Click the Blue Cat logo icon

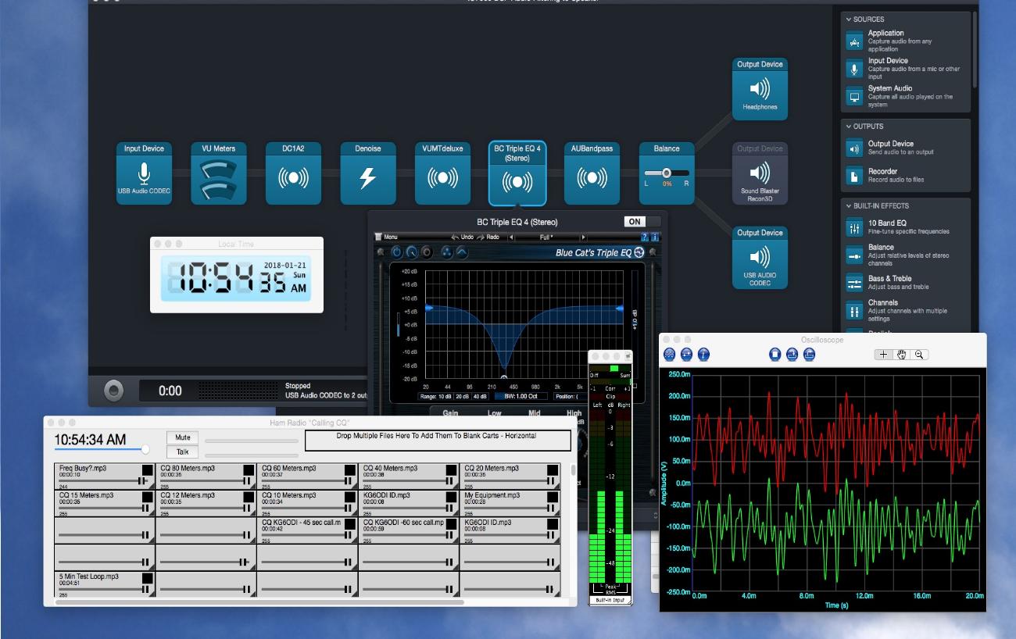pyautogui.click(x=639, y=252)
